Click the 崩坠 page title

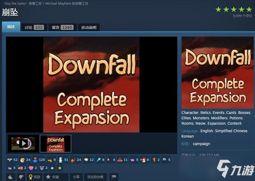tap(10, 12)
